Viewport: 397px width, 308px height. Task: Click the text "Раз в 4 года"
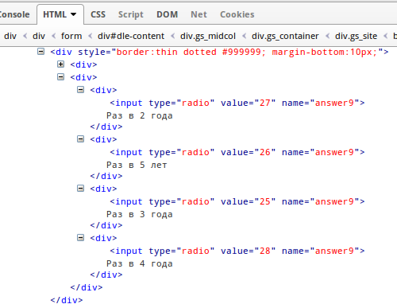point(140,263)
